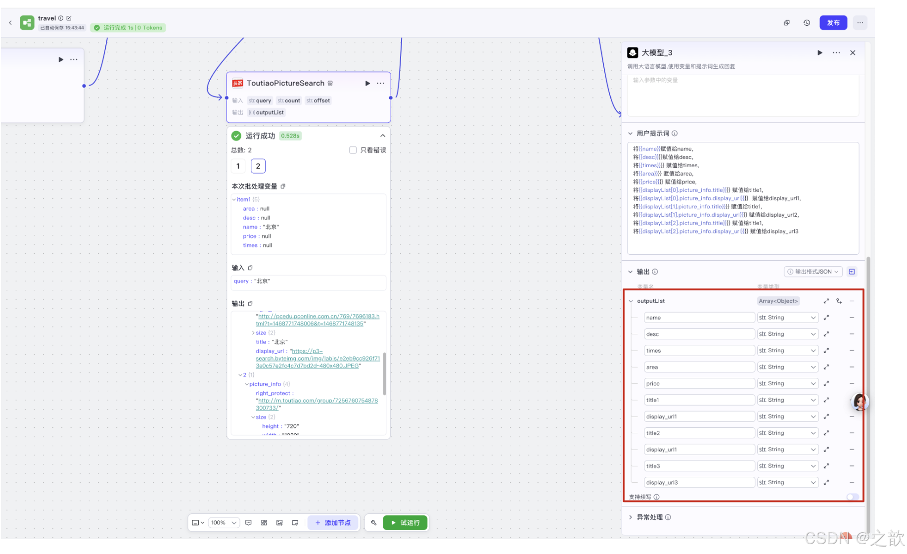Open the m.toutiao.com group link
907x554 pixels.
pos(317,404)
